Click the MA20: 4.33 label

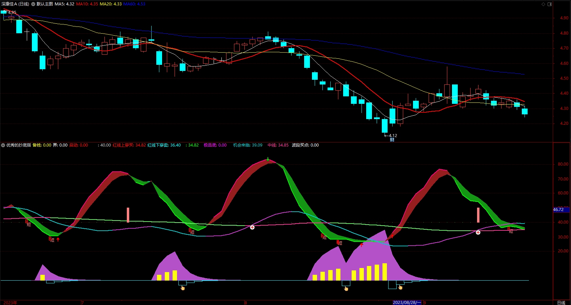111,4
